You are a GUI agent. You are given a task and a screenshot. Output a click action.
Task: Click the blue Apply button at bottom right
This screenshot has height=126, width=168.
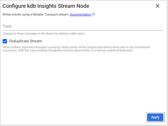pos(155,117)
